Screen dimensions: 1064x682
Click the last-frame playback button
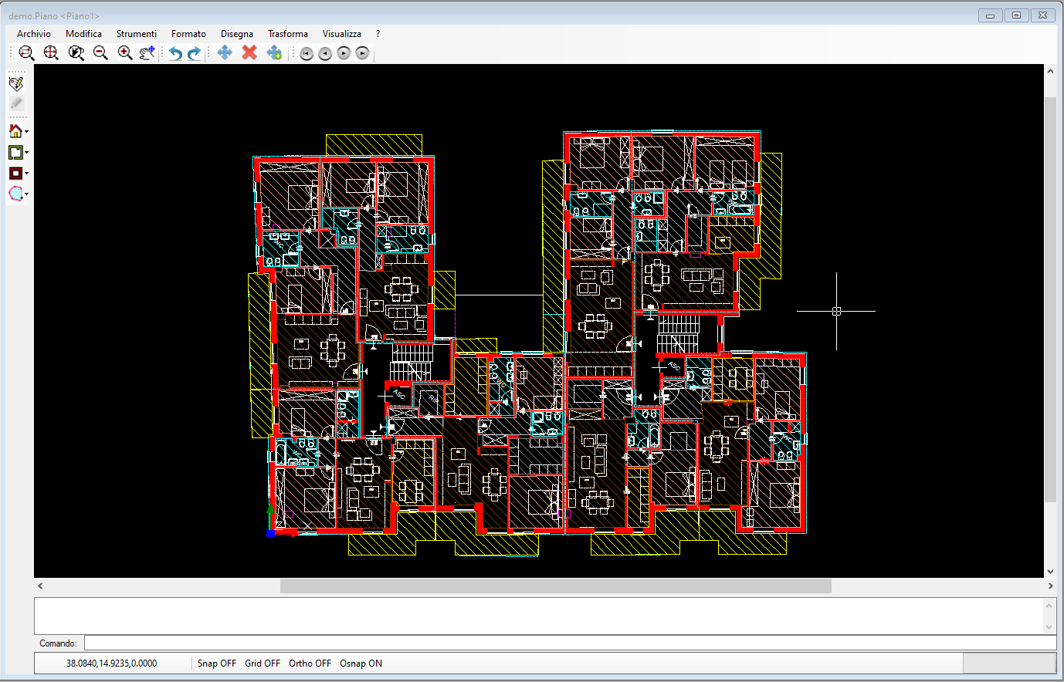[363, 53]
